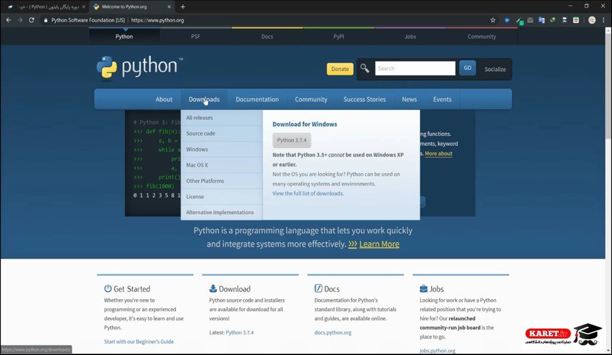Download with the Python 3.7.4 button

(x=292, y=140)
